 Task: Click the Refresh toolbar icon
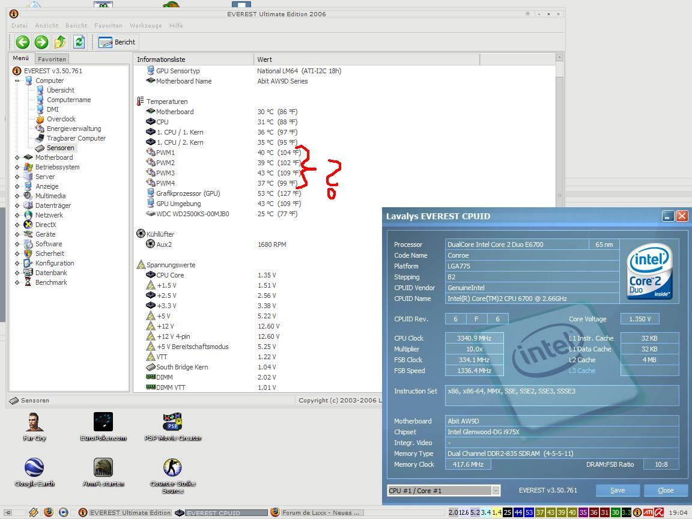click(79, 42)
